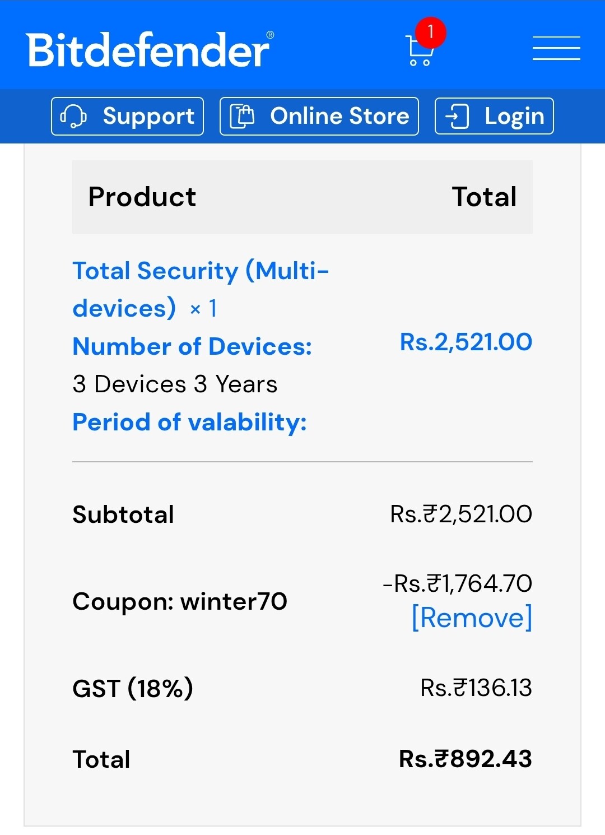Select the 3 Devices 3 Years text
The height and width of the screenshot is (835, 605).
pyautogui.click(x=175, y=384)
